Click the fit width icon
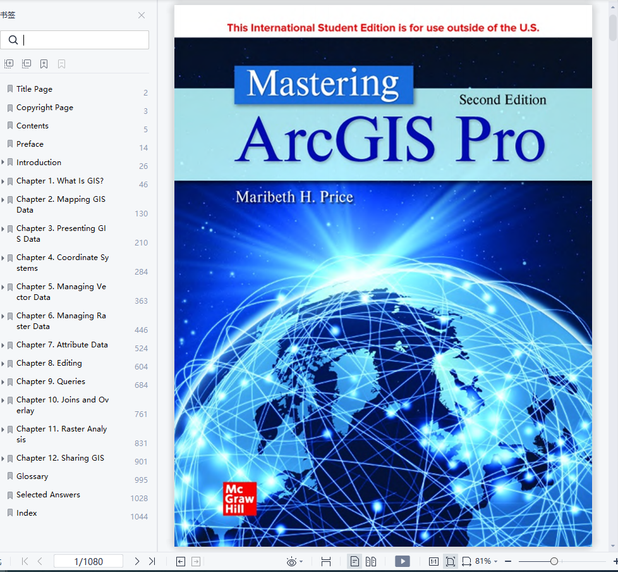 click(466, 561)
